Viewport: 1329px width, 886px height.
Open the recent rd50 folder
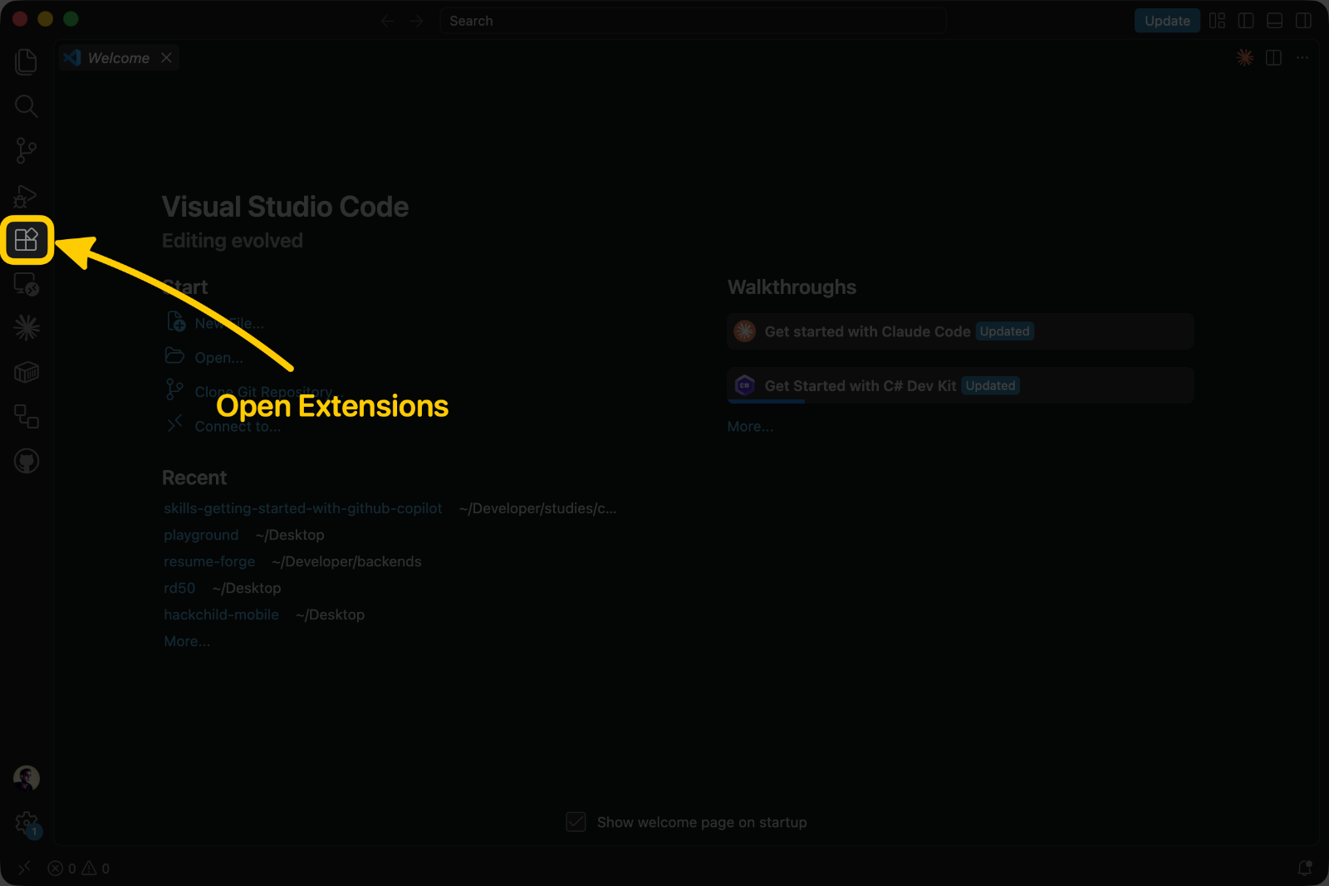tap(179, 588)
